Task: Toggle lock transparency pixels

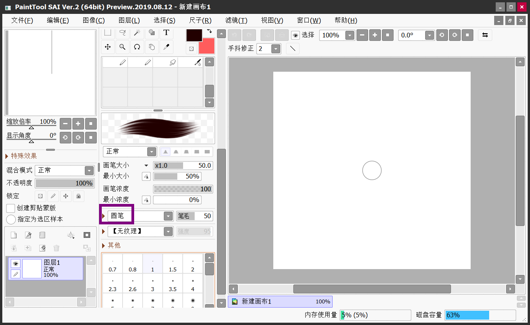Action: coord(40,196)
